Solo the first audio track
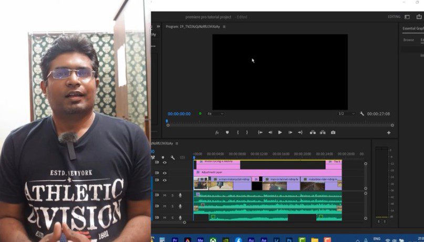The image size is (424, 242). (x=172, y=195)
